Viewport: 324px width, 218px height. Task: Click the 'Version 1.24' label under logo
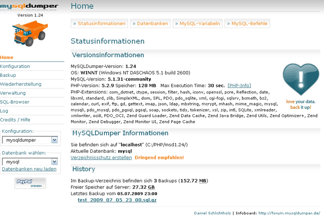(30, 15)
